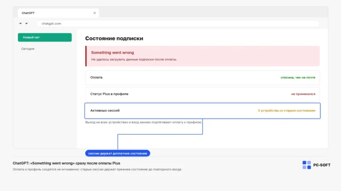Click the PC-SOFT logo icon
This screenshot has width=341, height=191.
tap(307, 165)
